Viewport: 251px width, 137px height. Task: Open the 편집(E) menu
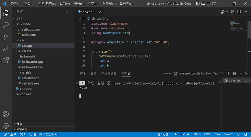(x=29, y=4)
